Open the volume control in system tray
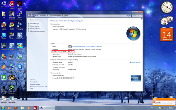 165,108
